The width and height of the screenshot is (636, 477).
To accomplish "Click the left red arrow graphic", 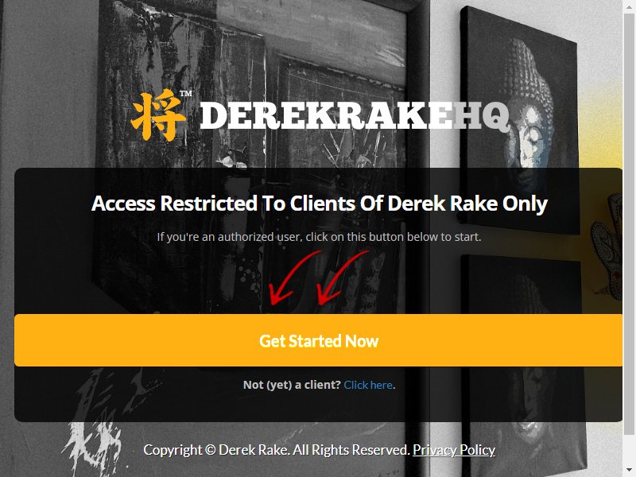I will [294, 277].
